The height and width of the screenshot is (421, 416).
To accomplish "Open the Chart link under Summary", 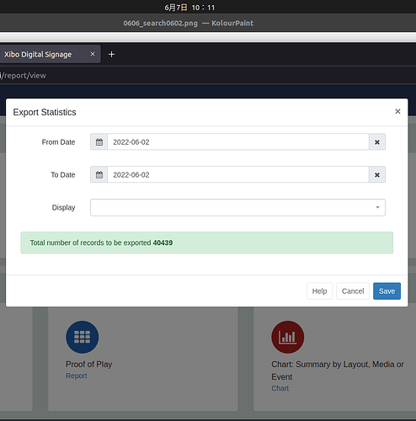I will click(x=280, y=388).
